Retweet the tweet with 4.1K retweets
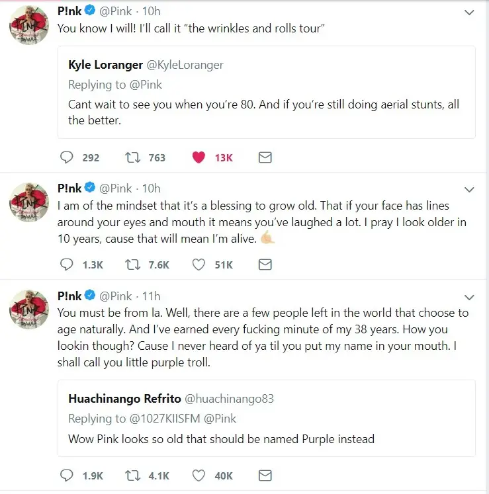 click(132, 475)
